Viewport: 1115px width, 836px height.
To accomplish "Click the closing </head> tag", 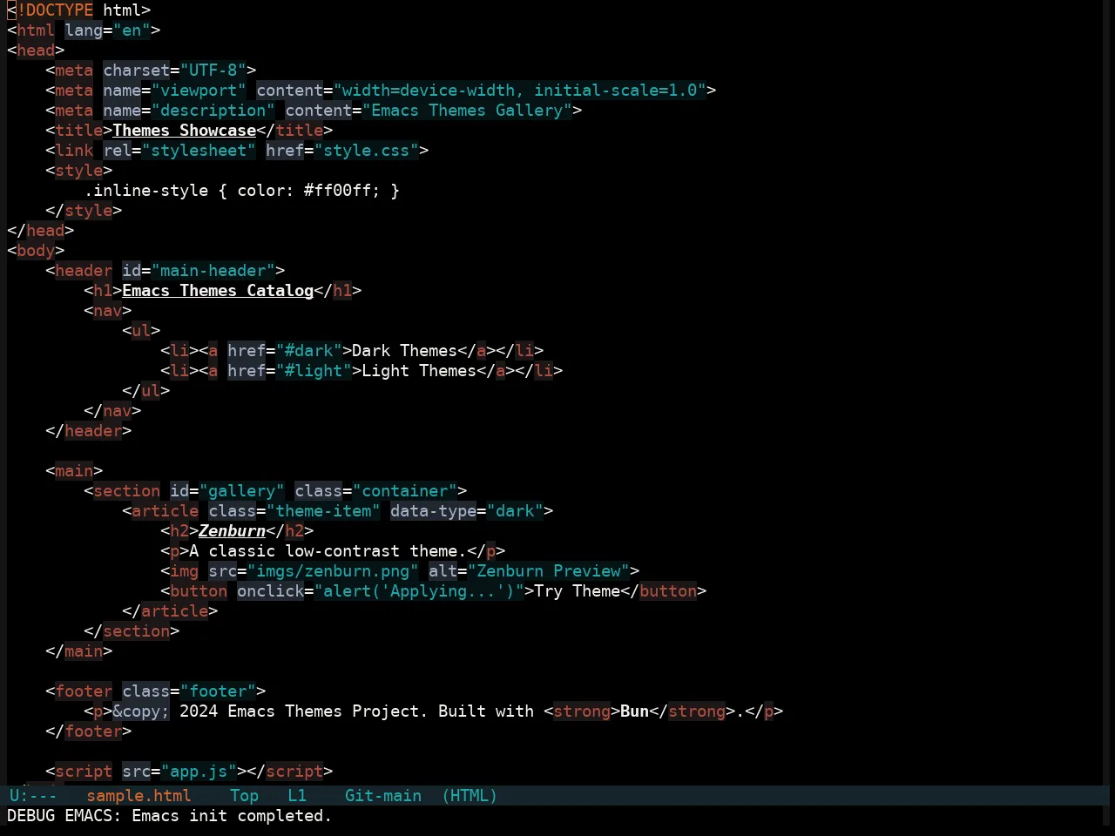I will coord(41,231).
